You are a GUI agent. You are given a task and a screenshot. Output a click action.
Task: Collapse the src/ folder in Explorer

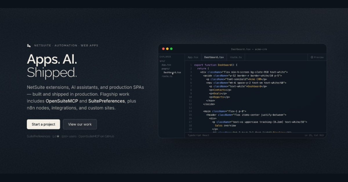tap(162, 61)
